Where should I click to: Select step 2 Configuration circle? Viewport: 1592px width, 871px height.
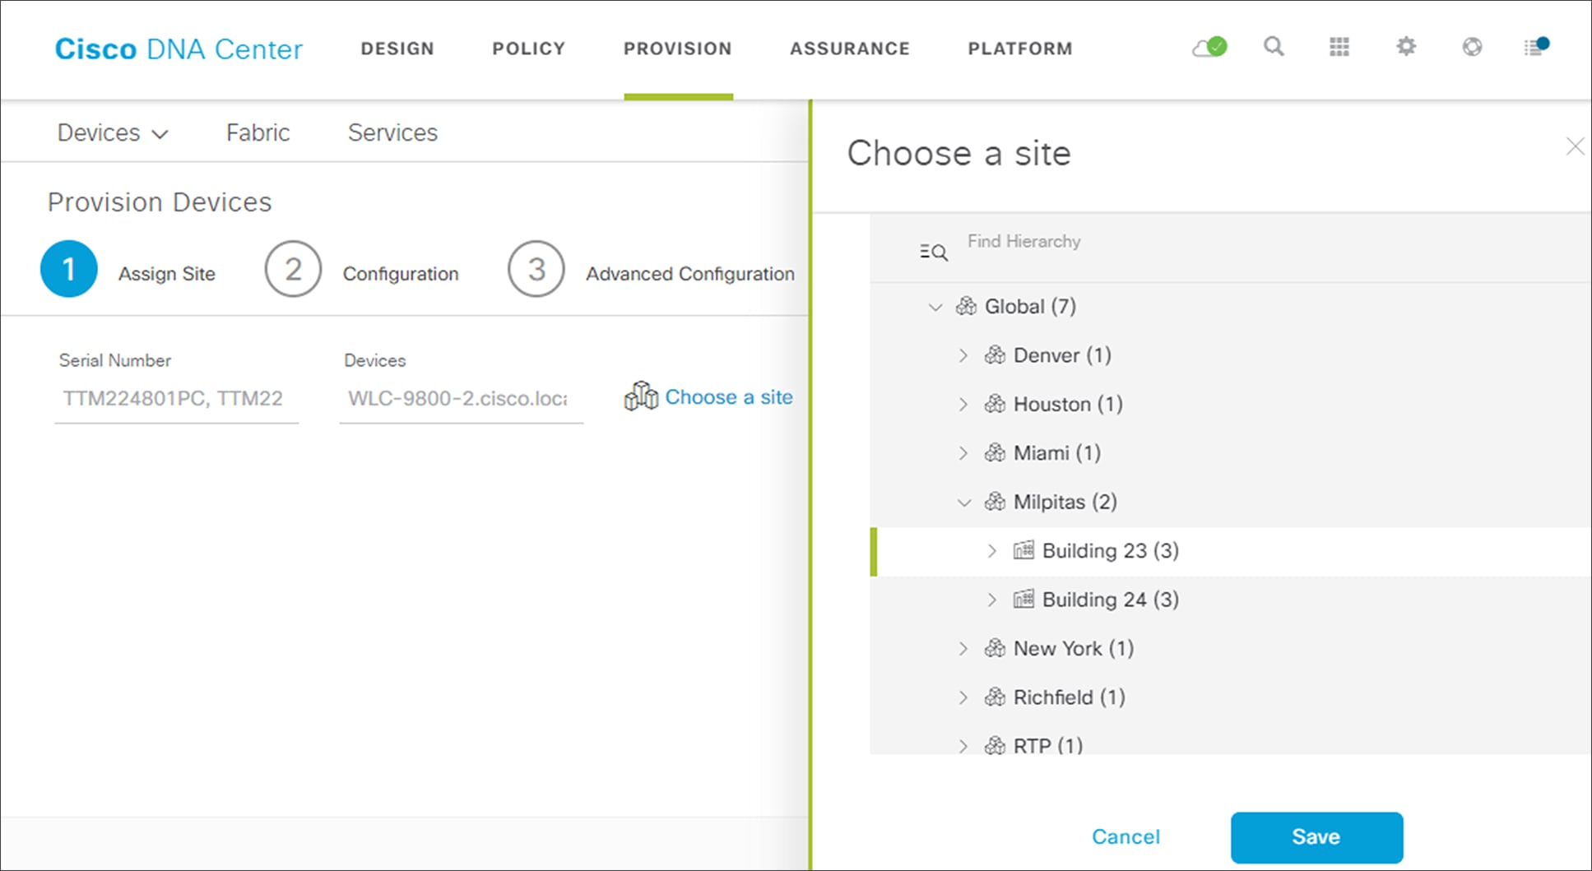[x=293, y=269]
